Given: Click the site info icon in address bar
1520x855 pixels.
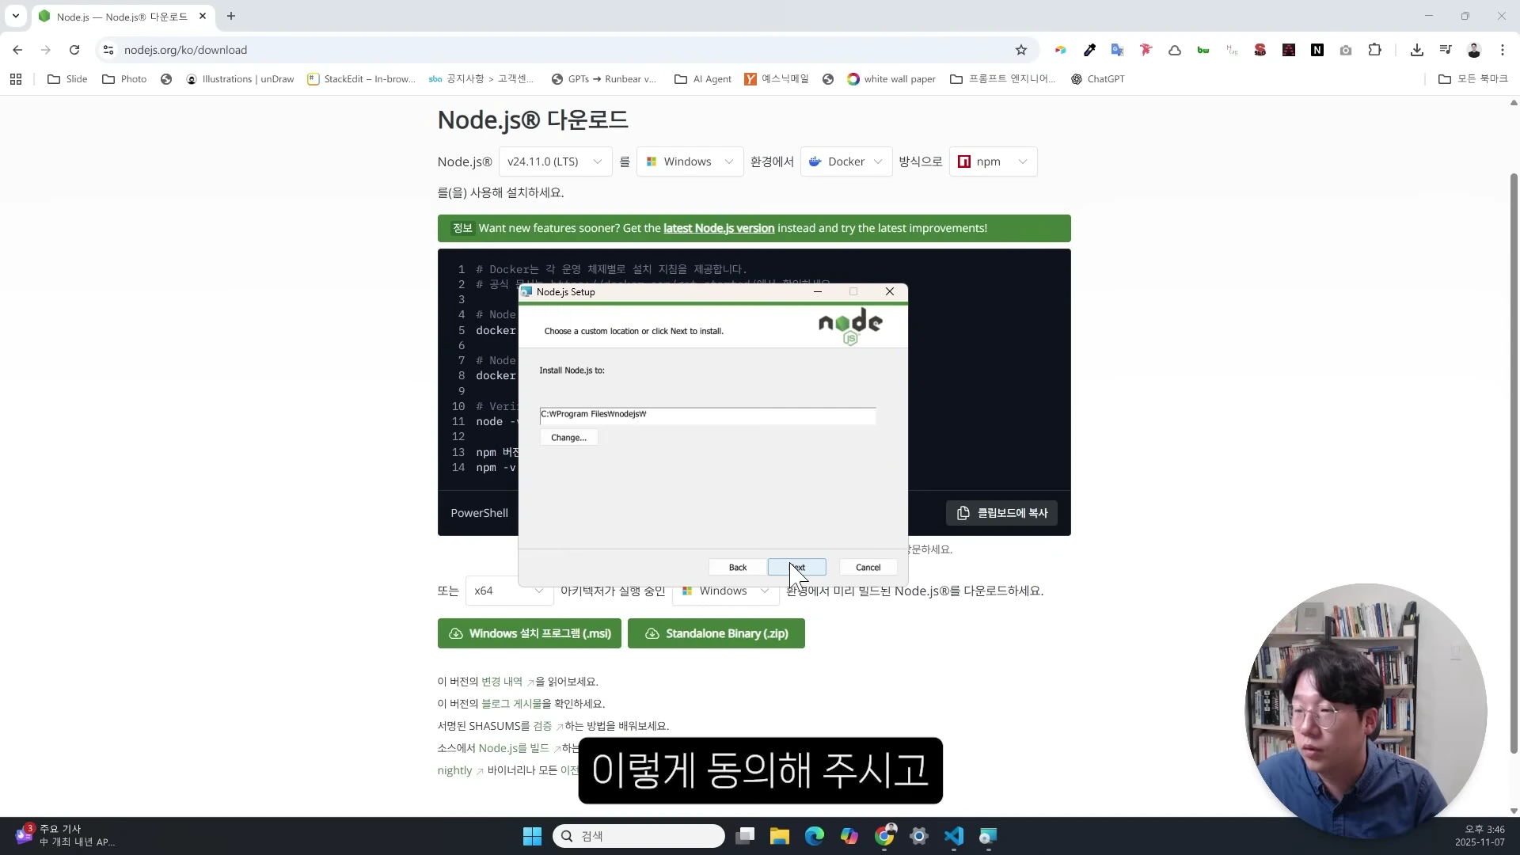Looking at the screenshot, I should click(x=108, y=50).
